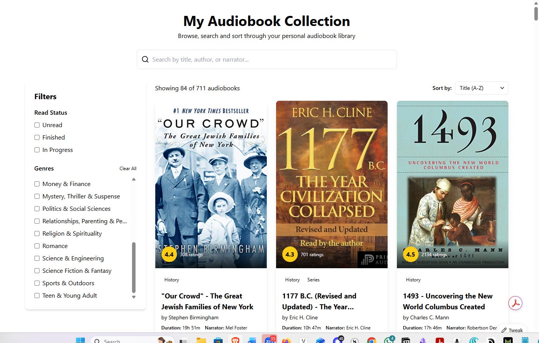This screenshot has height=343, width=539.
Task: Check the Unread read status filter
Action: pos(37,125)
